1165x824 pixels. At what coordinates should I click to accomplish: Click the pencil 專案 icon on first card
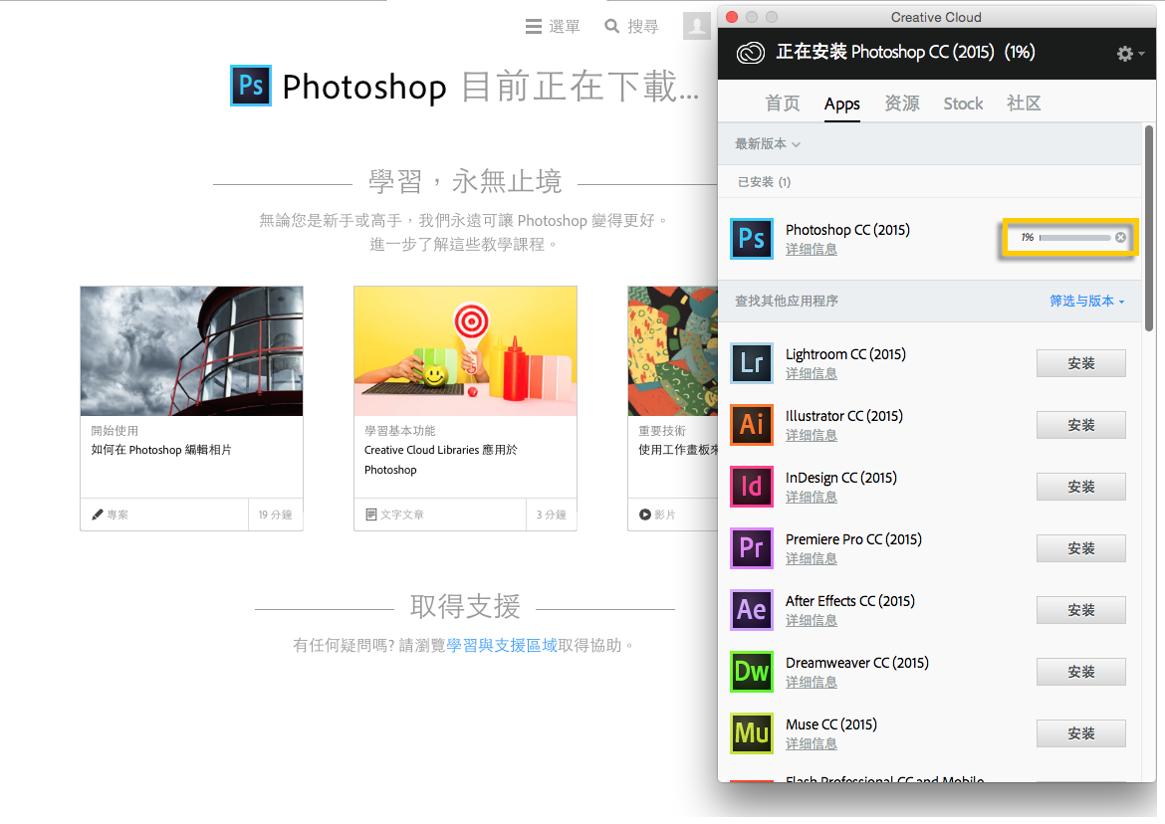pyautogui.click(x=98, y=515)
